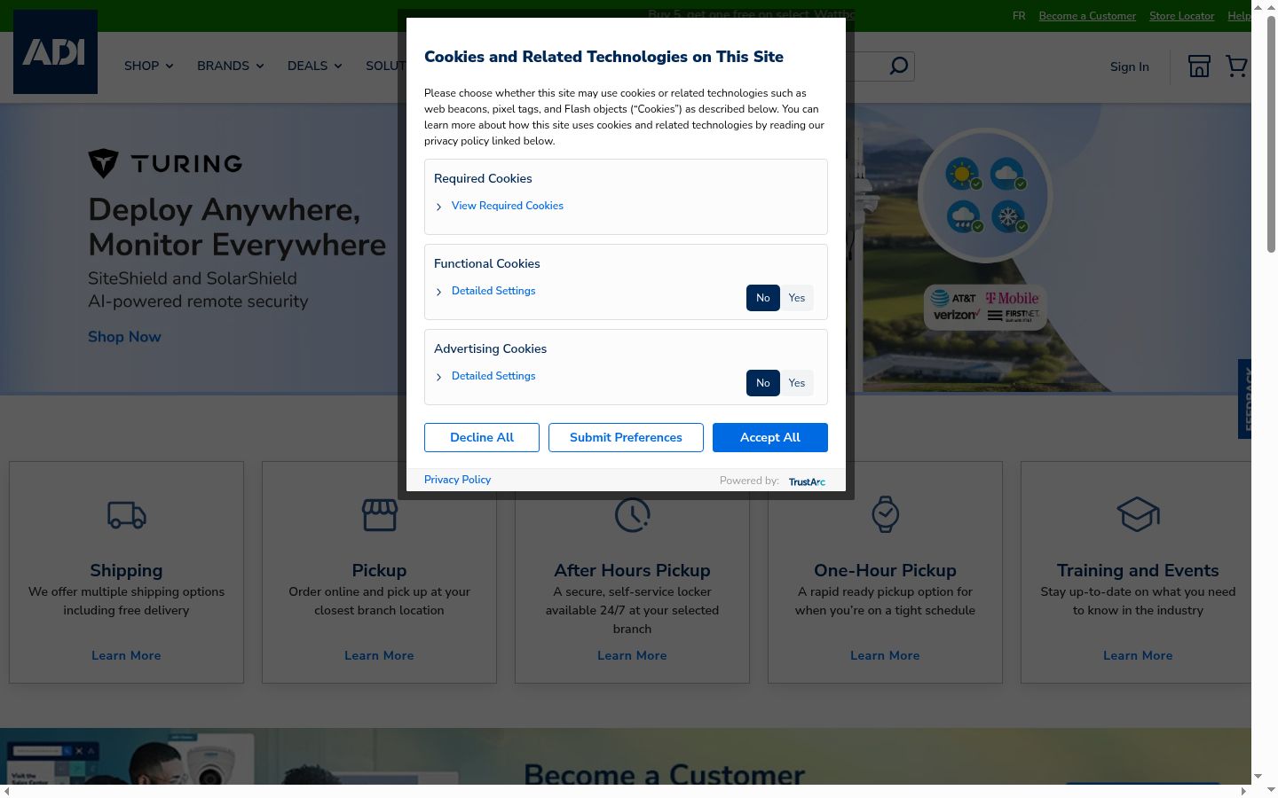The width and height of the screenshot is (1278, 798).
Task: Click the cloud weather icon
Action: click(1007, 174)
